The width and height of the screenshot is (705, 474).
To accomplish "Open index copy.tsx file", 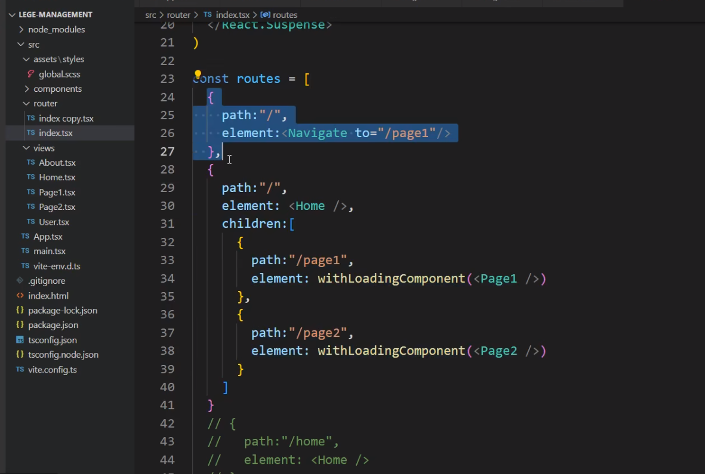I will (x=66, y=119).
